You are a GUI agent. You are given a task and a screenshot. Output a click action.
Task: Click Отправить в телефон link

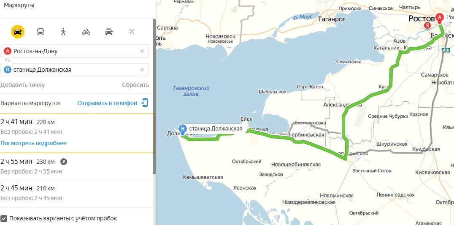pyautogui.click(x=107, y=103)
